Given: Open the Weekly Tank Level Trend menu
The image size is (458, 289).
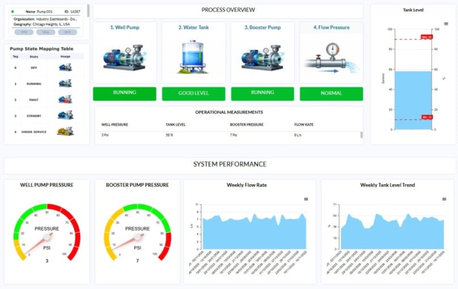Looking at the screenshot, I should point(444,199).
